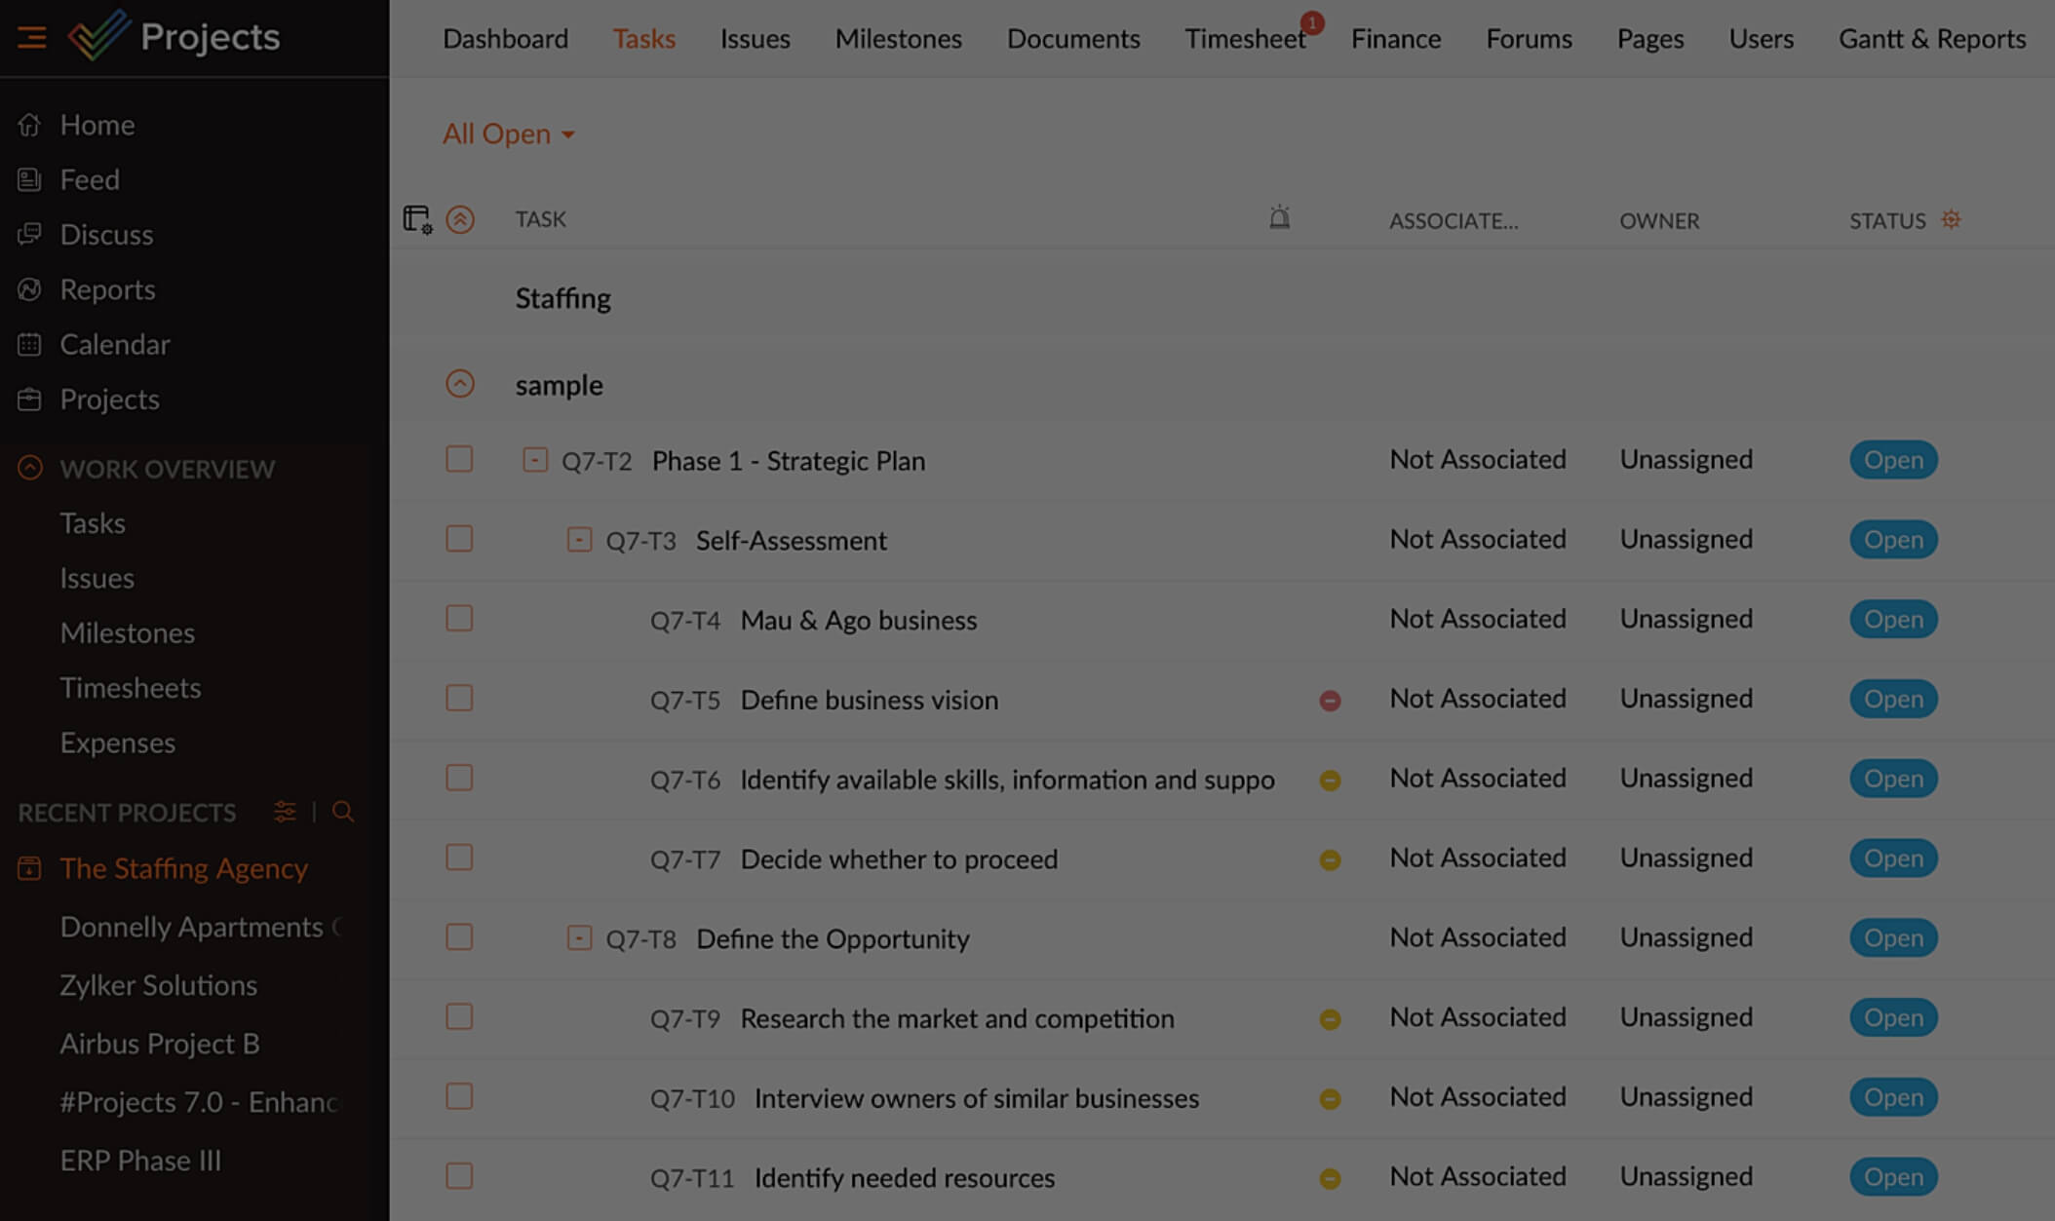Click the Open status pill for Q7-T2

pos(1892,460)
